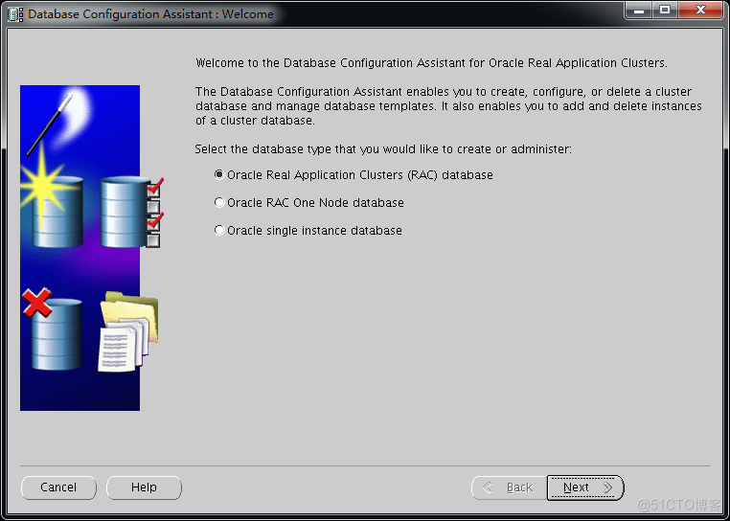
Task: Click the sidebar illustration image
Action: [91, 248]
